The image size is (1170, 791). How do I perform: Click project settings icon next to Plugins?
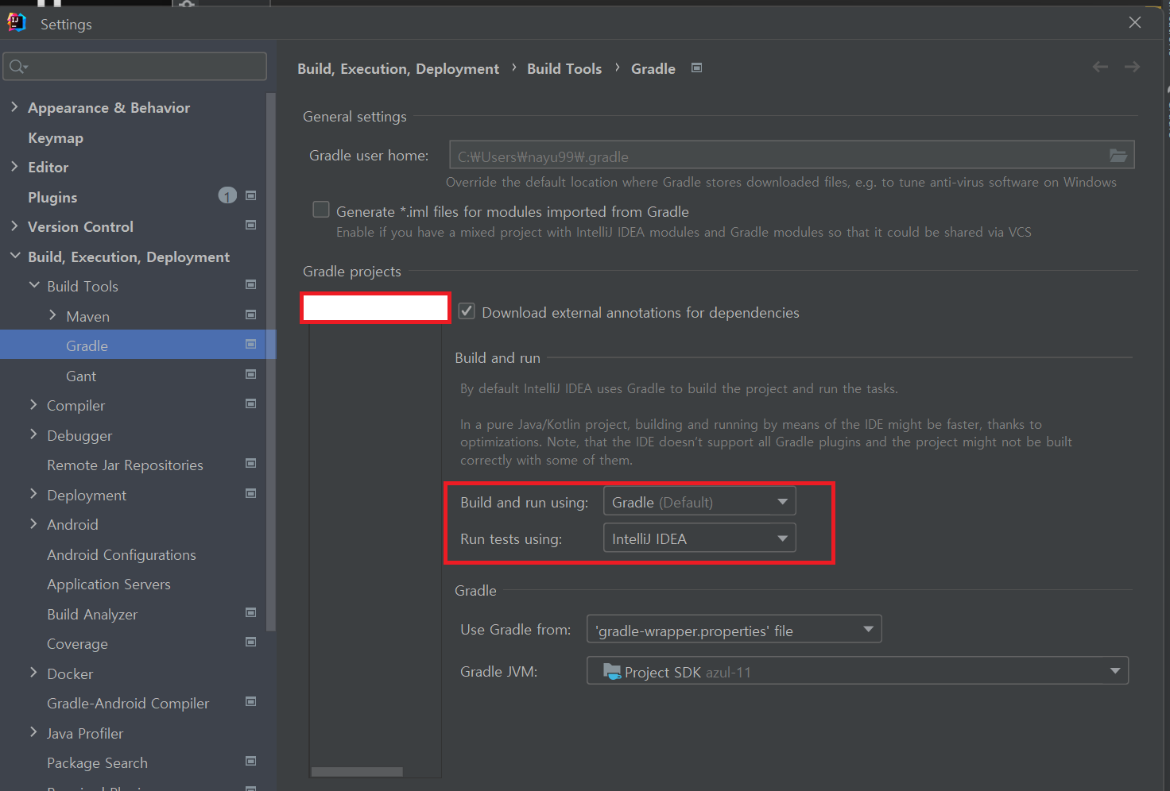tap(251, 195)
